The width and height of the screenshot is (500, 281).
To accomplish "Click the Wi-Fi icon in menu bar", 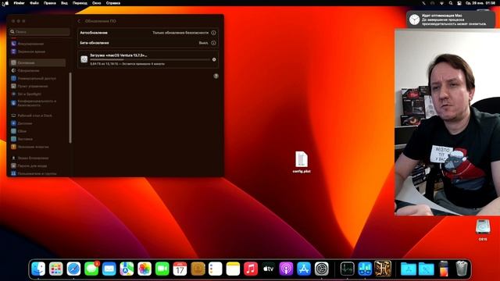I will pyautogui.click(x=441, y=3).
